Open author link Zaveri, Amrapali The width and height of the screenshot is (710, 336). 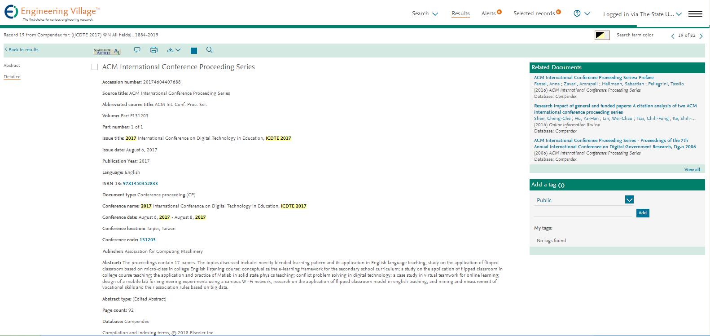[x=581, y=84]
